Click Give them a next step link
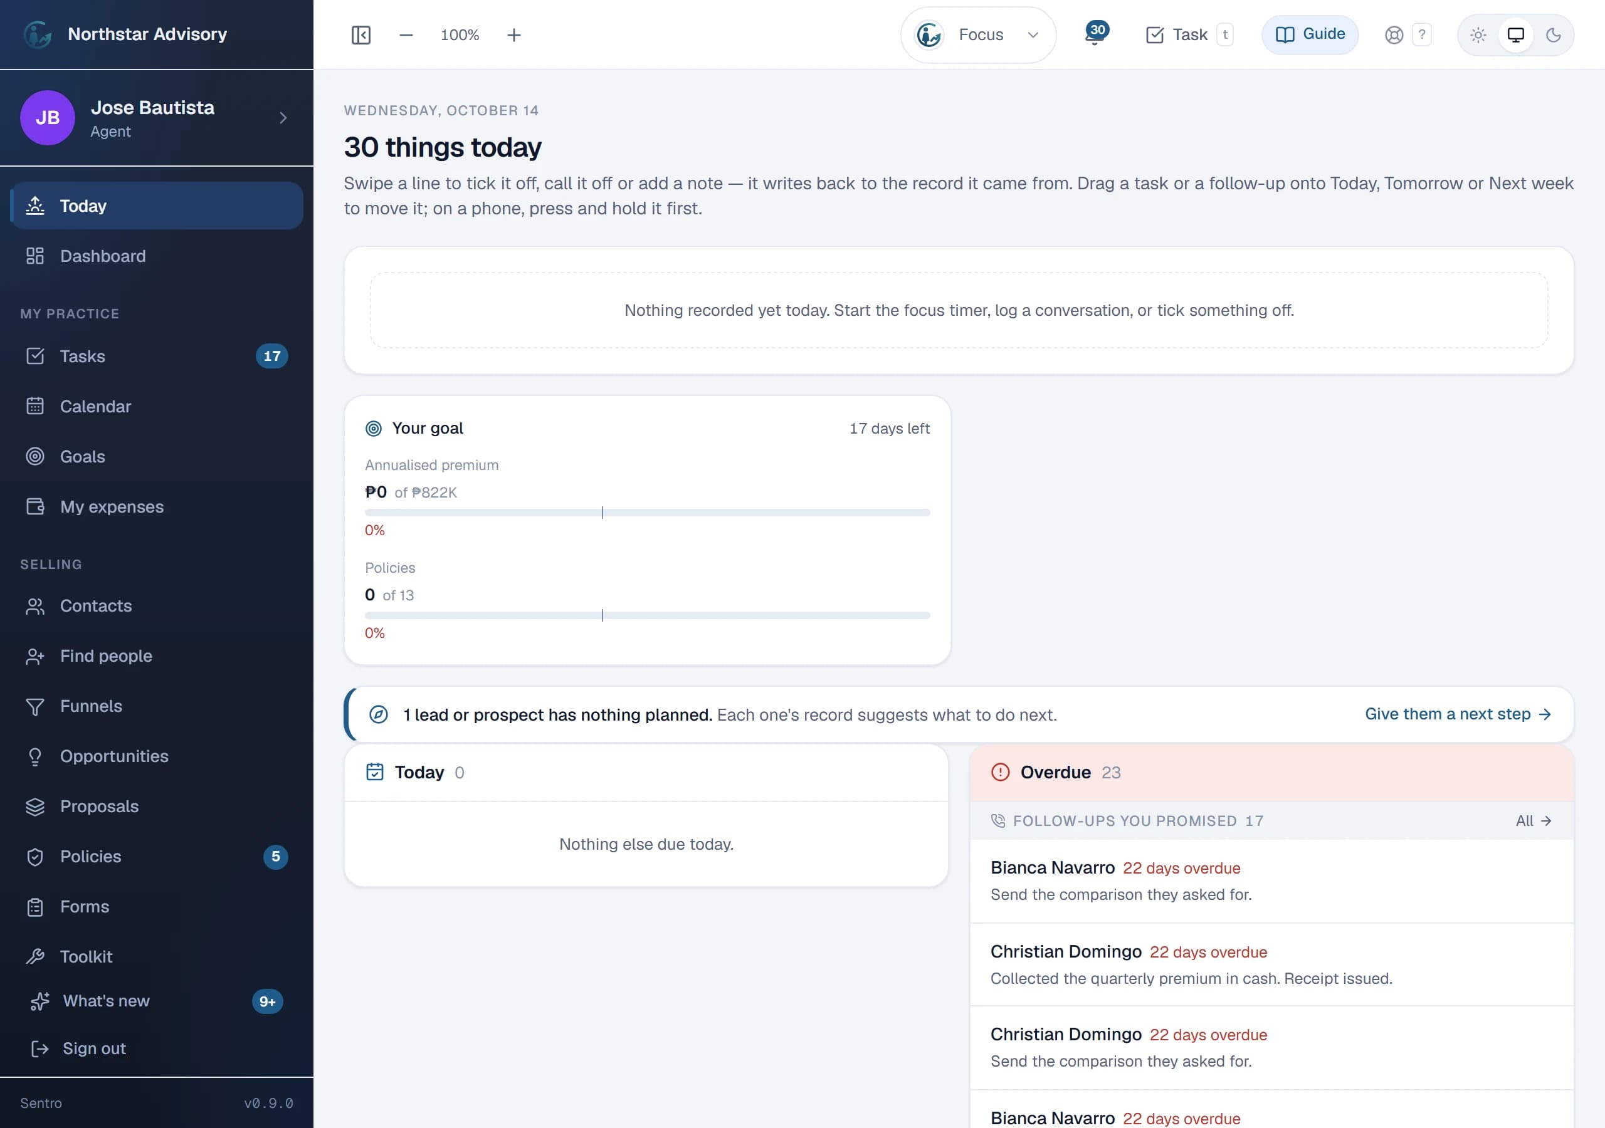The width and height of the screenshot is (1605, 1128). coord(1458,714)
